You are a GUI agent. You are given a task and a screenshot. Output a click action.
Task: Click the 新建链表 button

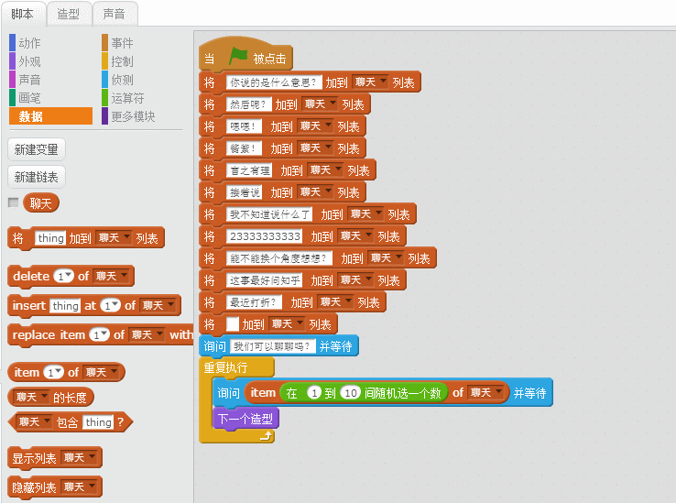pos(37,177)
